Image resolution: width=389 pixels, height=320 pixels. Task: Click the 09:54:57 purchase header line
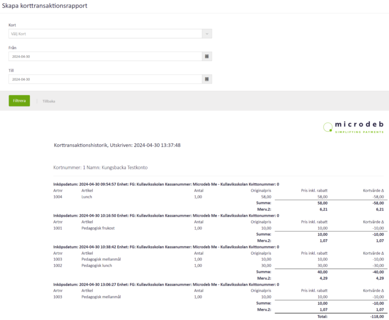click(x=166, y=185)
